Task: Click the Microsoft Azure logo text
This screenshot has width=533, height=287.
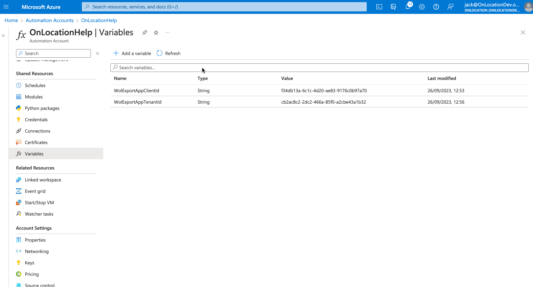Action: (41, 7)
